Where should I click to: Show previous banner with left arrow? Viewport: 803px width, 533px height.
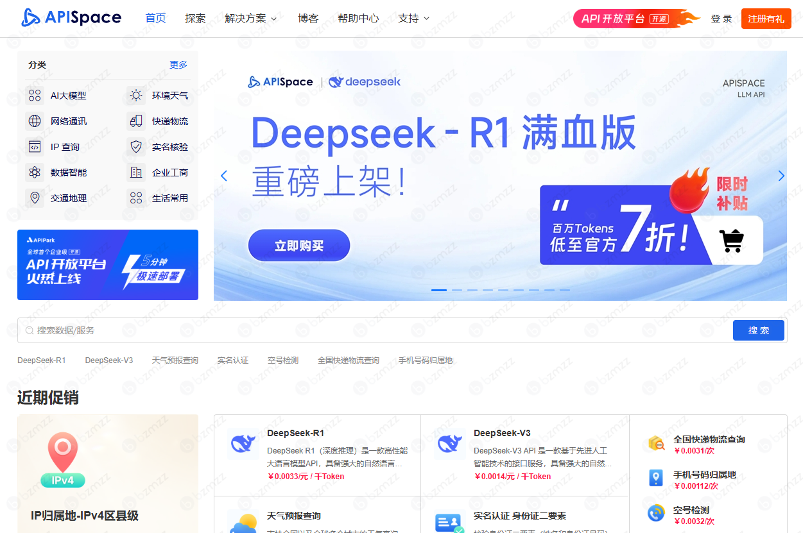point(223,176)
